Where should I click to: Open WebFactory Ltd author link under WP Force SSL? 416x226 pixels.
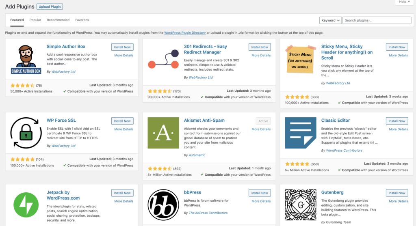click(x=63, y=146)
